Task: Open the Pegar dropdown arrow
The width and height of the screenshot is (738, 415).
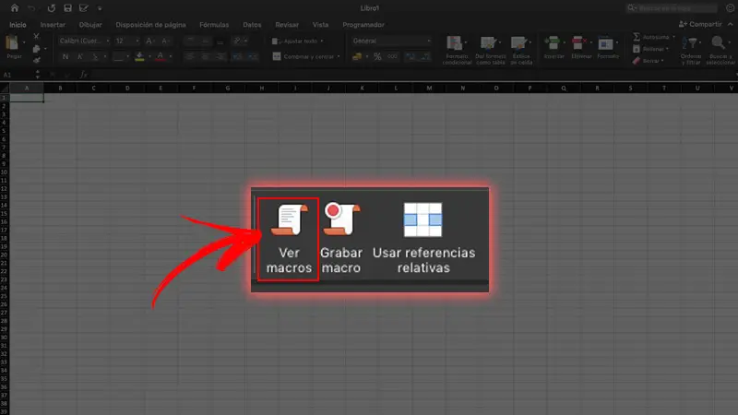Action: (24, 42)
